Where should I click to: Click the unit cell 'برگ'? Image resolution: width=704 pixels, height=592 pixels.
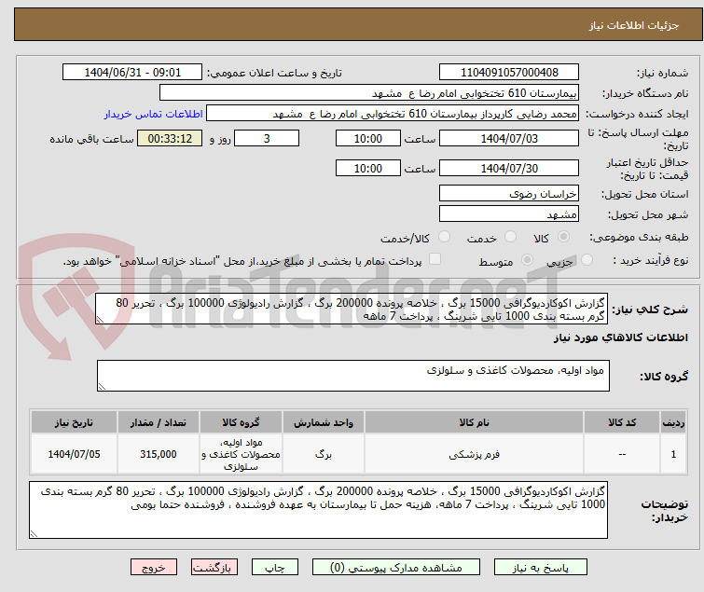324,454
